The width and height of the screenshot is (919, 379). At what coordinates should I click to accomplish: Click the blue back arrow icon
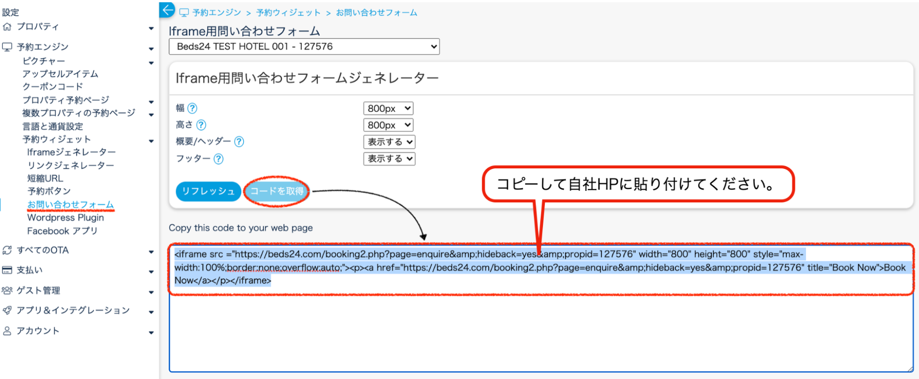coord(167,10)
